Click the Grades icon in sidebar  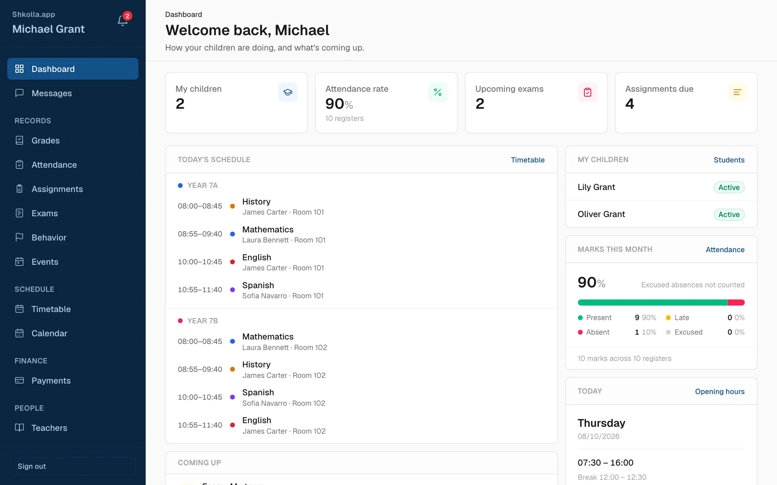tap(19, 140)
